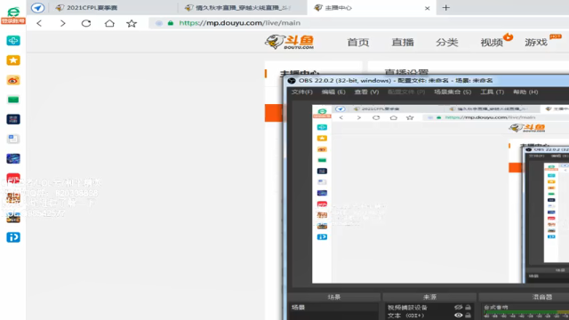Open the blue iD sidebar icon
569x320 pixels.
[13, 237]
